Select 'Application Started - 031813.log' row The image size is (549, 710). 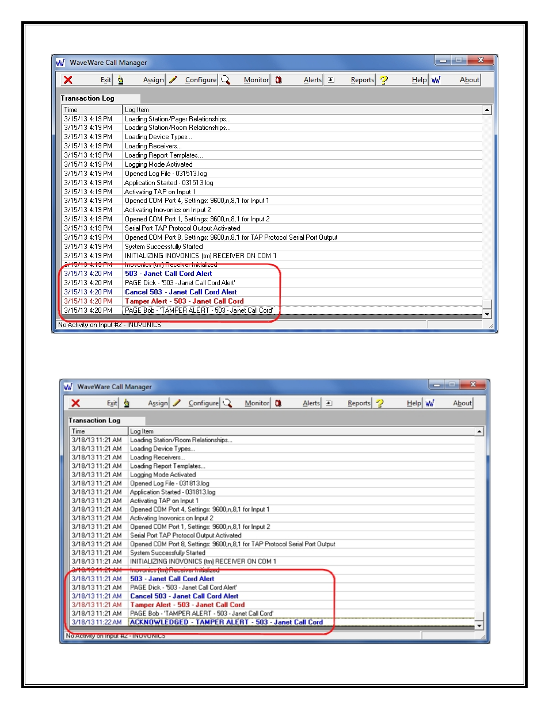(x=272, y=492)
